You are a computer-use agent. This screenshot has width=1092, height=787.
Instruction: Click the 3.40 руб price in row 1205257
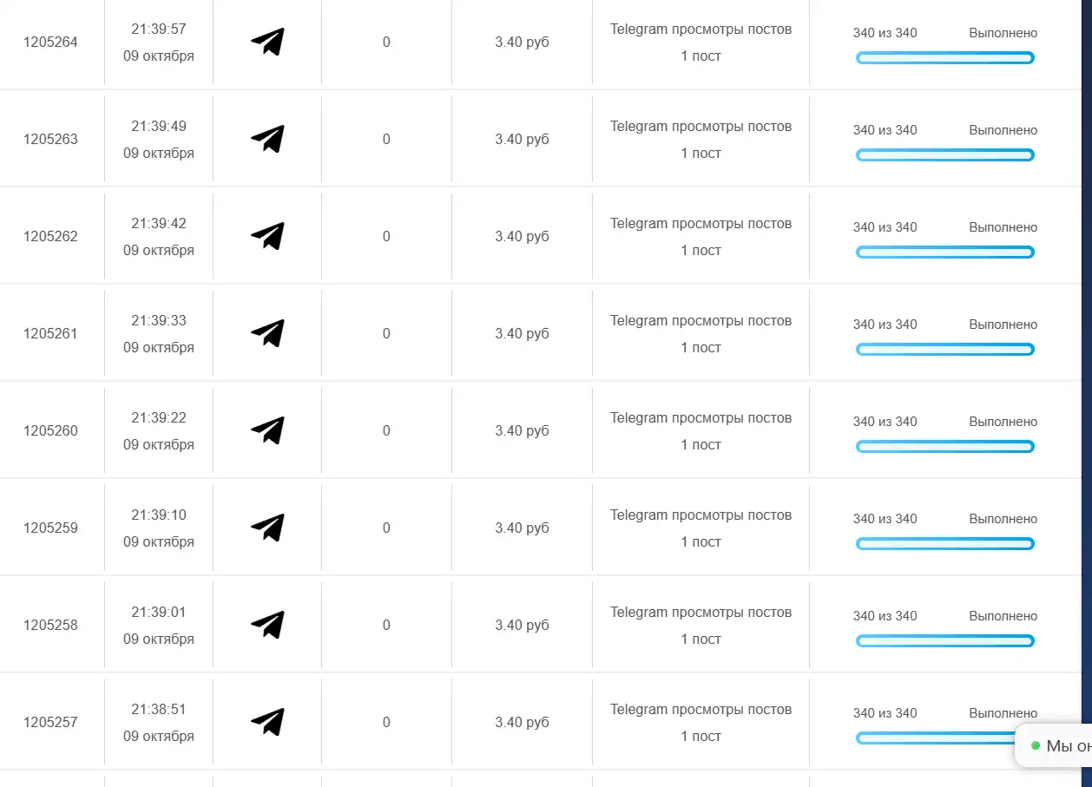click(522, 722)
